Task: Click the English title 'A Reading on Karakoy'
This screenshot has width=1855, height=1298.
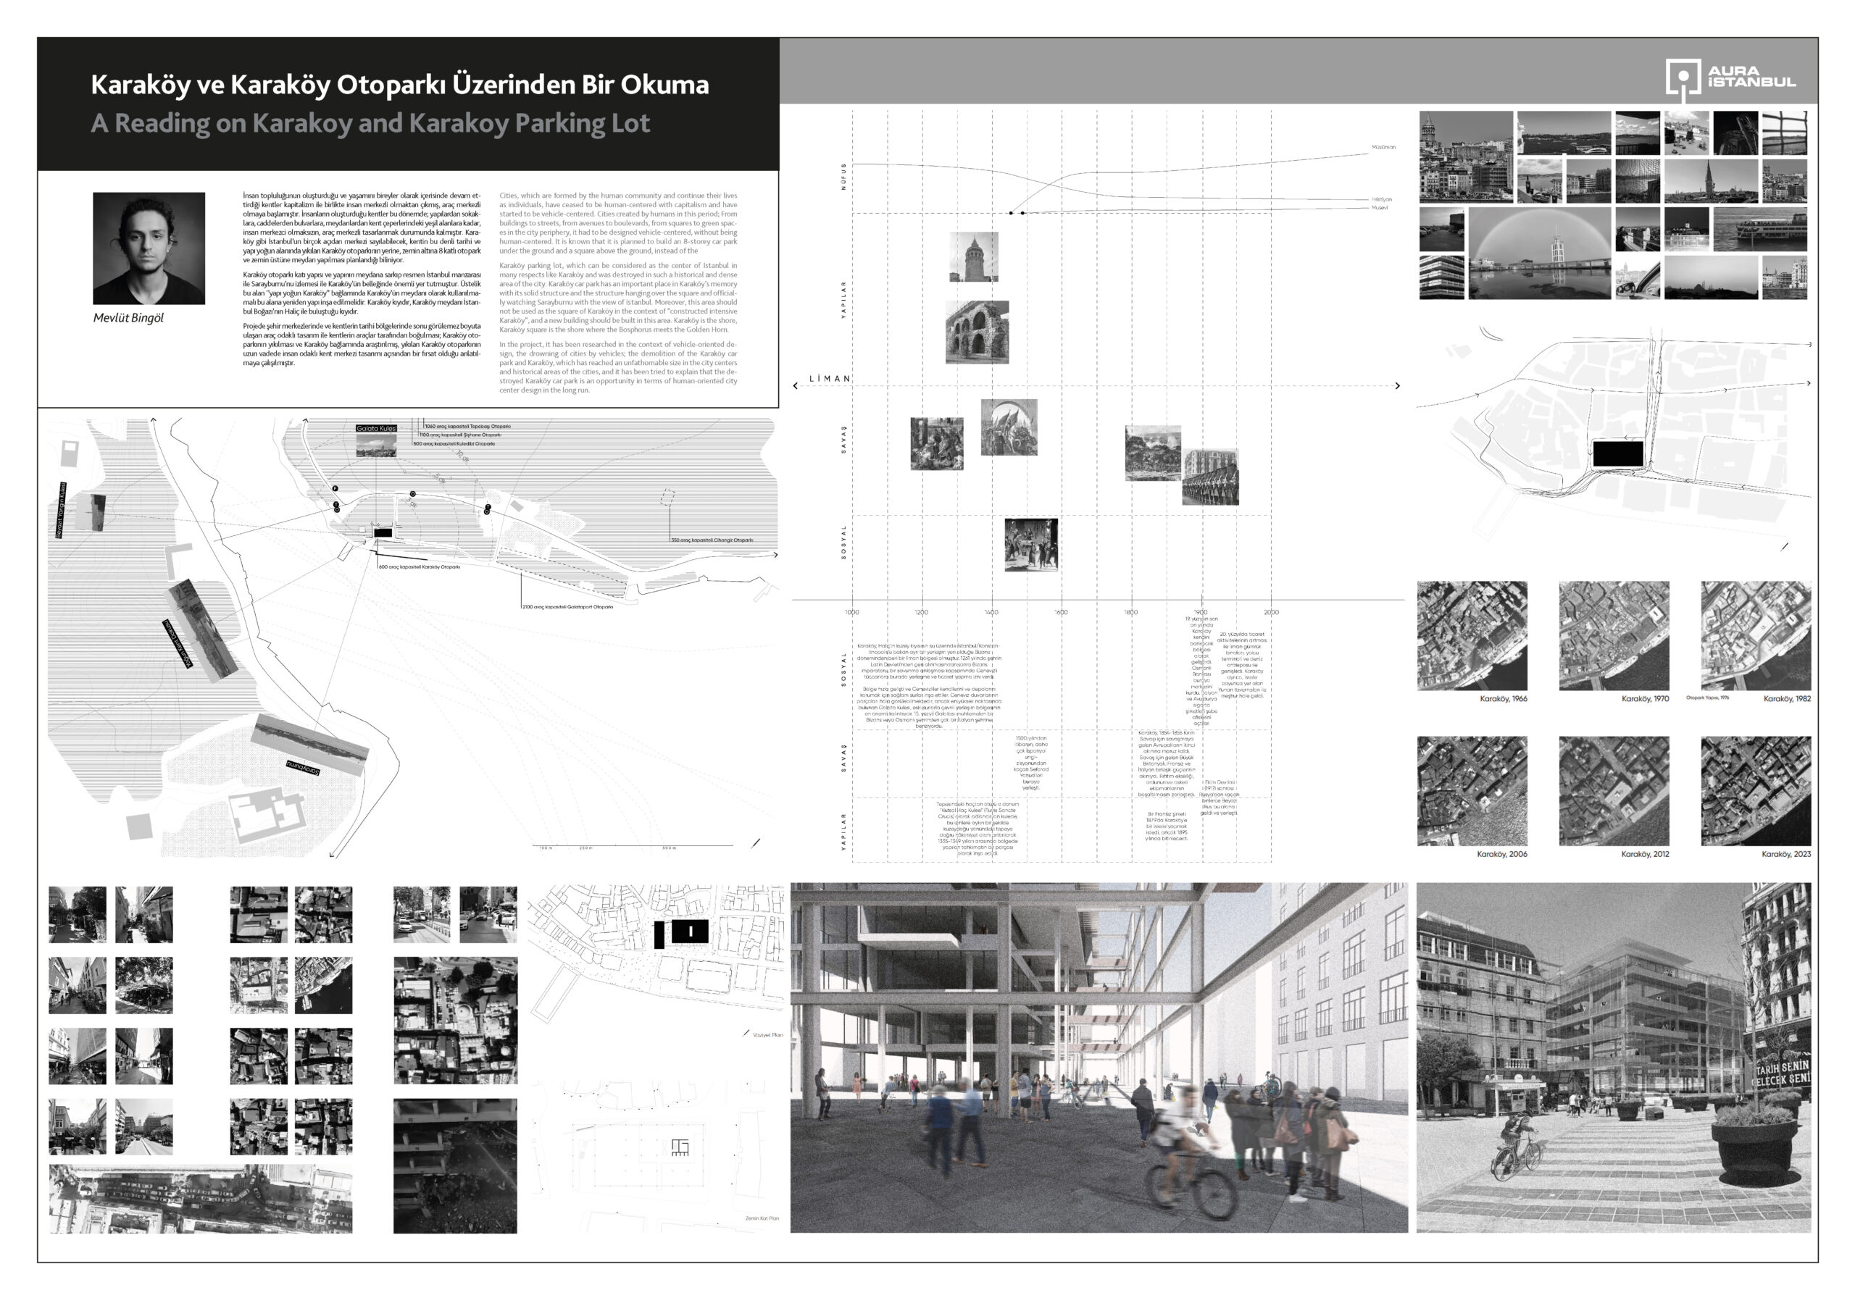Action: 370,124
